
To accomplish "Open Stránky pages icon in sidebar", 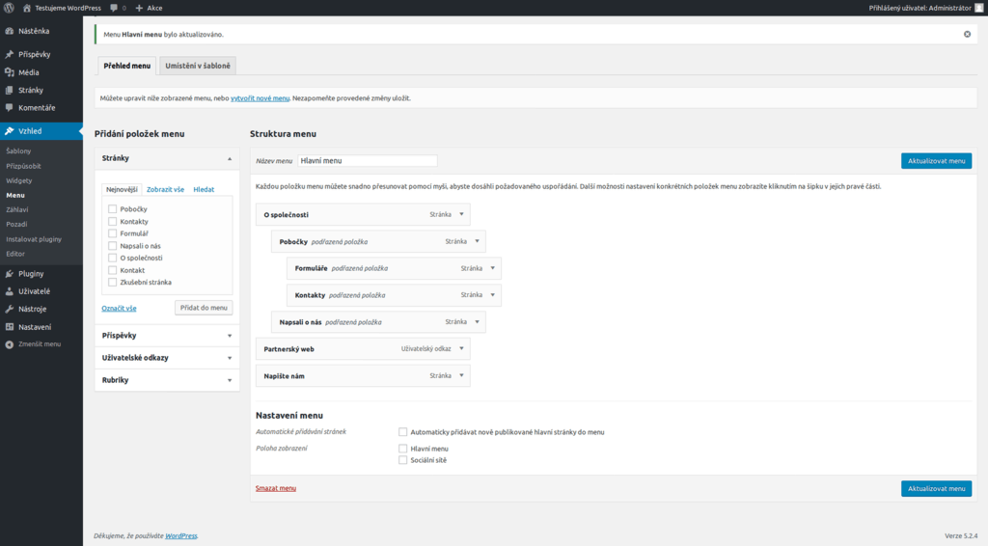I will click(x=10, y=90).
